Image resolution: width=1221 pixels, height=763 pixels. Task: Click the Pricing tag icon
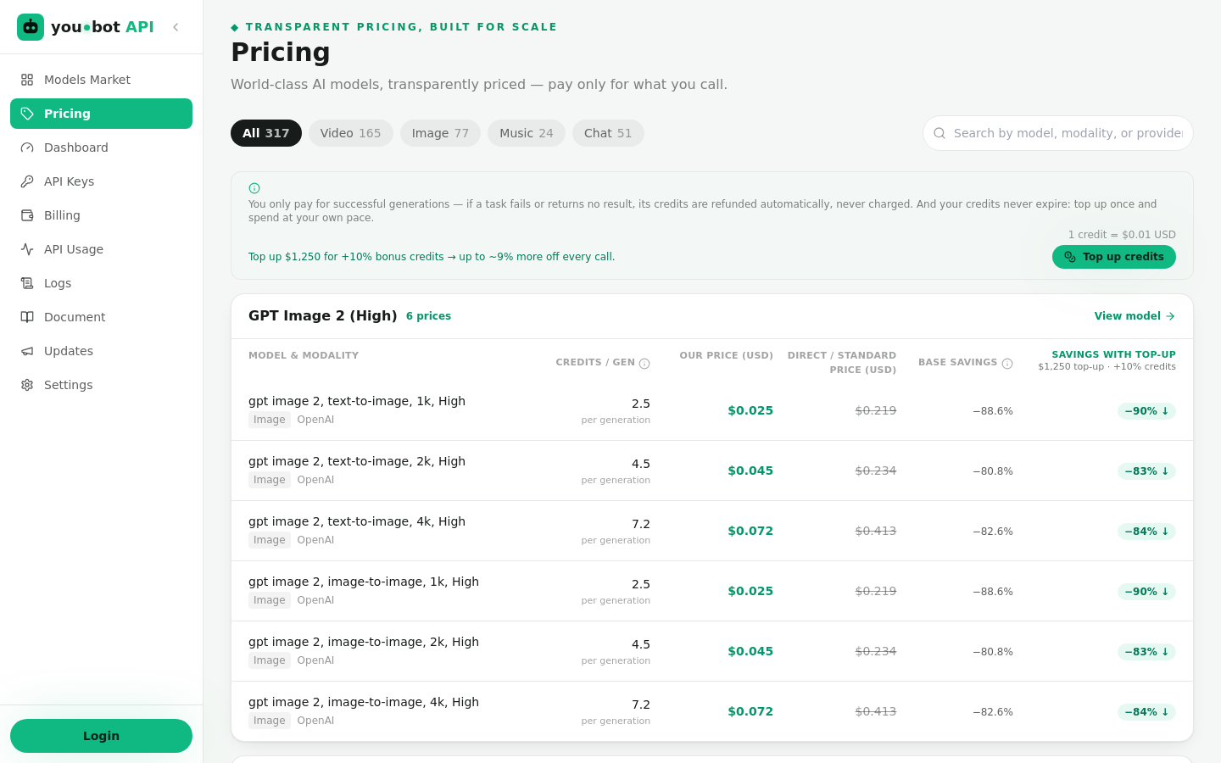27,114
